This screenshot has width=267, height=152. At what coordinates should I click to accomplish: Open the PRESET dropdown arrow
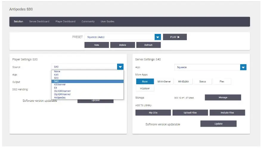pyautogui.click(x=158, y=37)
